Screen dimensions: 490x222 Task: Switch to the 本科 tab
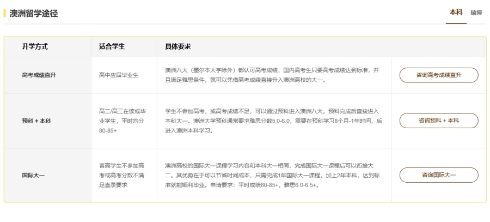click(456, 13)
